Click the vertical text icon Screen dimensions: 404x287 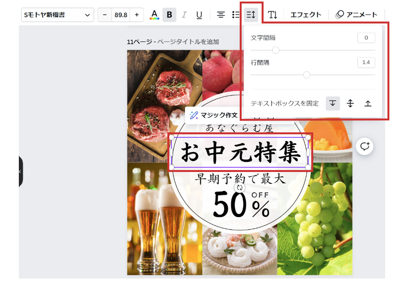click(x=272, y=15)
